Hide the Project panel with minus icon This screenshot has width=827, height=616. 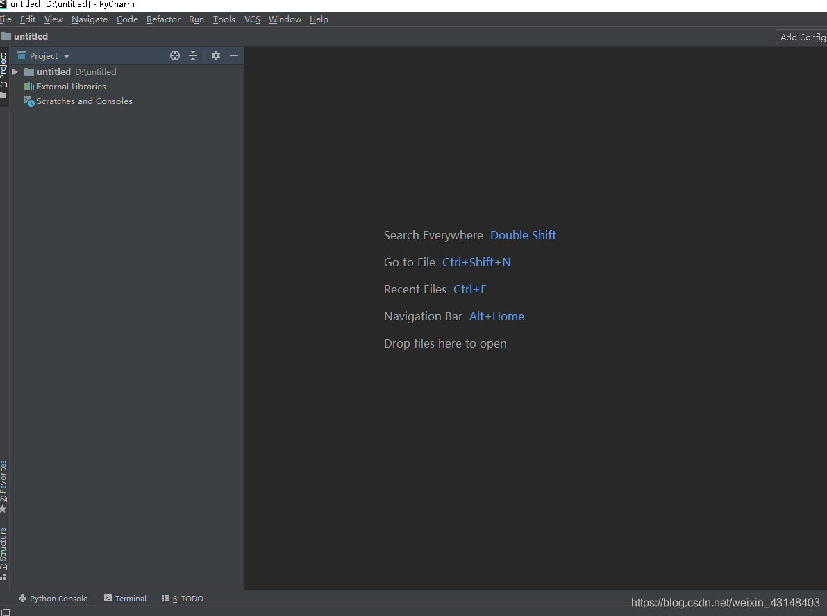(x=233, y=55)
